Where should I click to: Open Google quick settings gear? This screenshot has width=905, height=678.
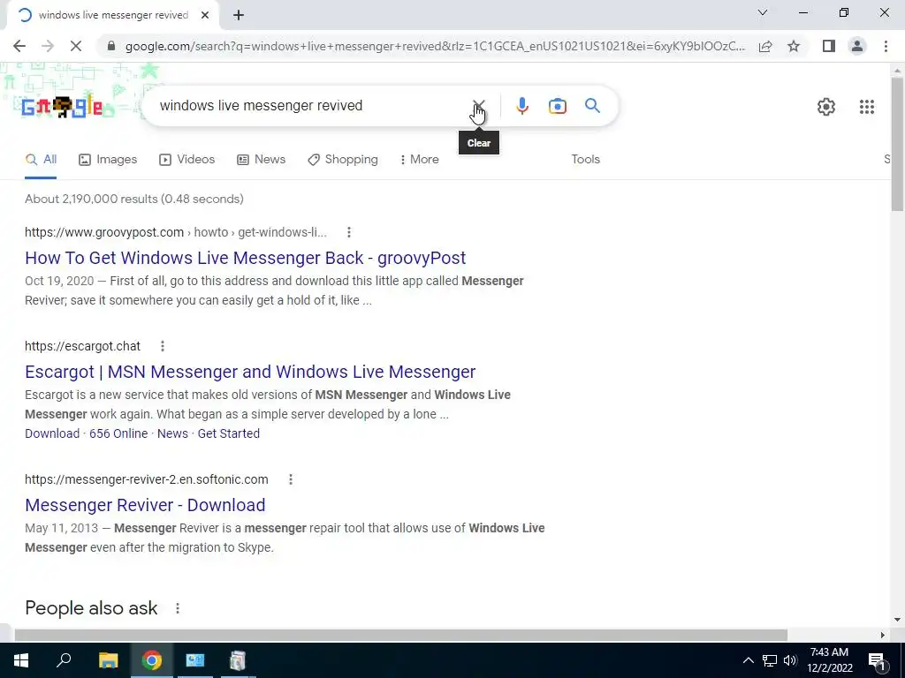click(826, 107)
